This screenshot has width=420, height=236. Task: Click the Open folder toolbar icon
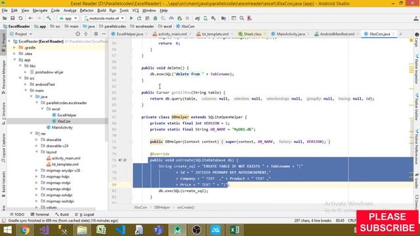click(5, 18)
